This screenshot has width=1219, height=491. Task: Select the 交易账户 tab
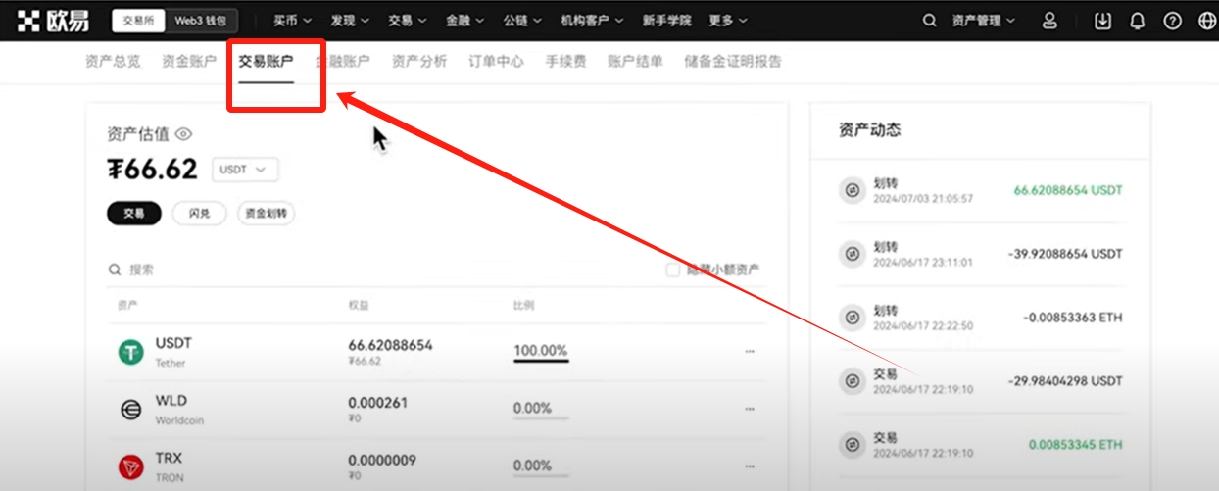[x=266, y=61]
